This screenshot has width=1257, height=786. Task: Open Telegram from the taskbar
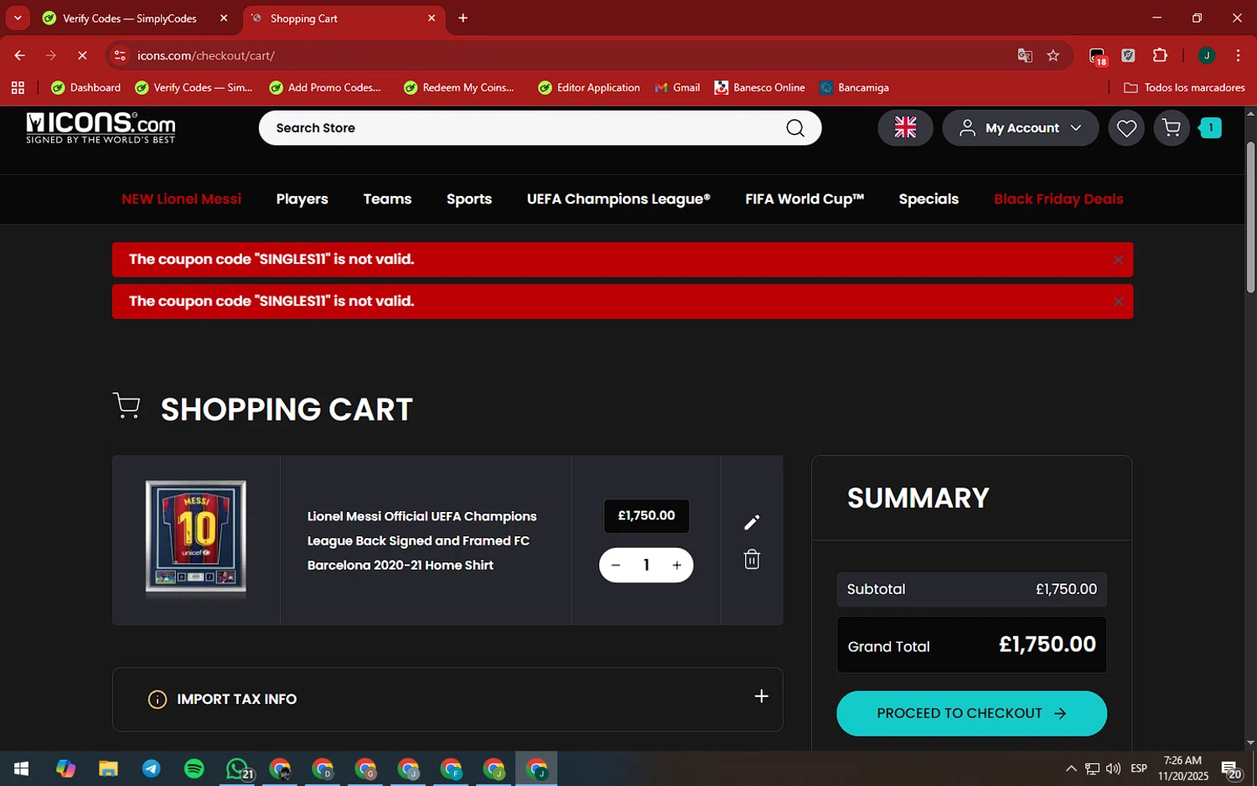click(151, 768)
